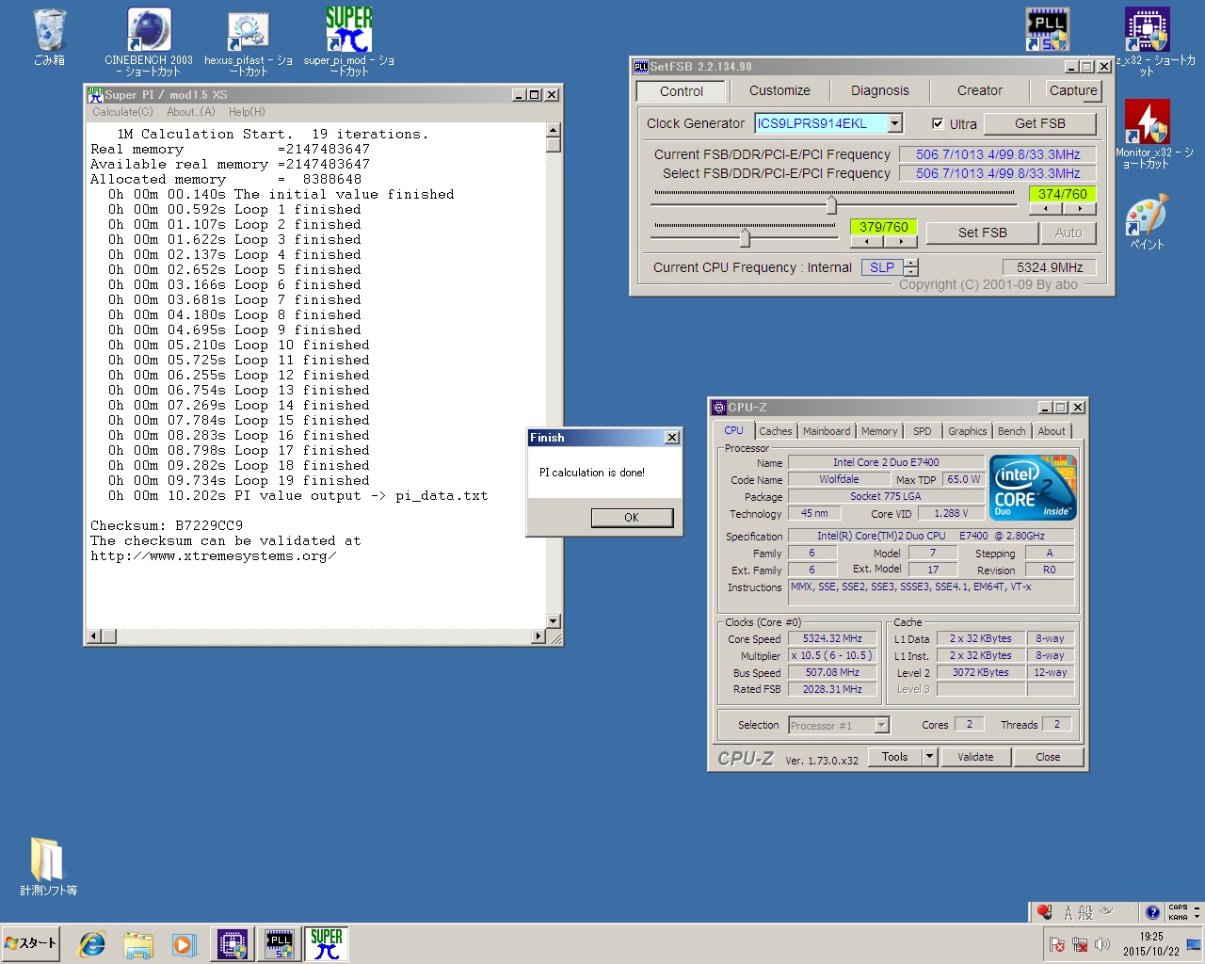
Task: Click the Start button on taskbar
Action: tap(31, 943)
